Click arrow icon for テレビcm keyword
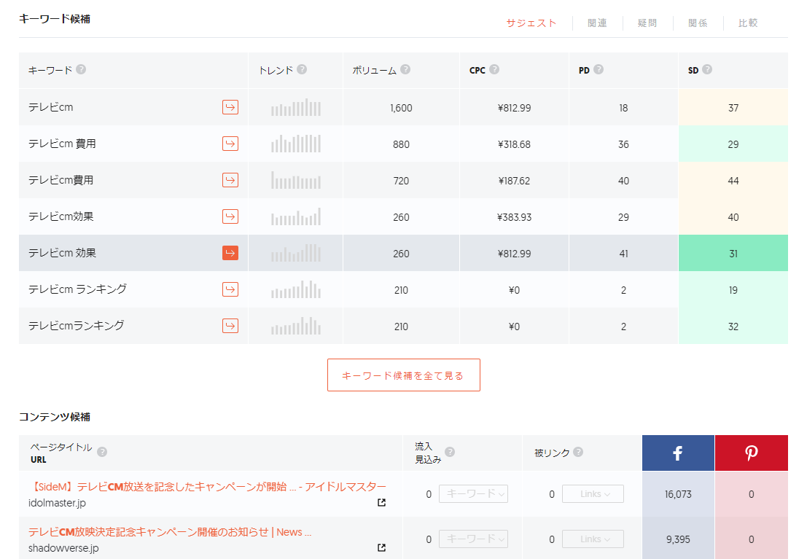Viewport: 807px width, 559px height. tap(230, 107)
